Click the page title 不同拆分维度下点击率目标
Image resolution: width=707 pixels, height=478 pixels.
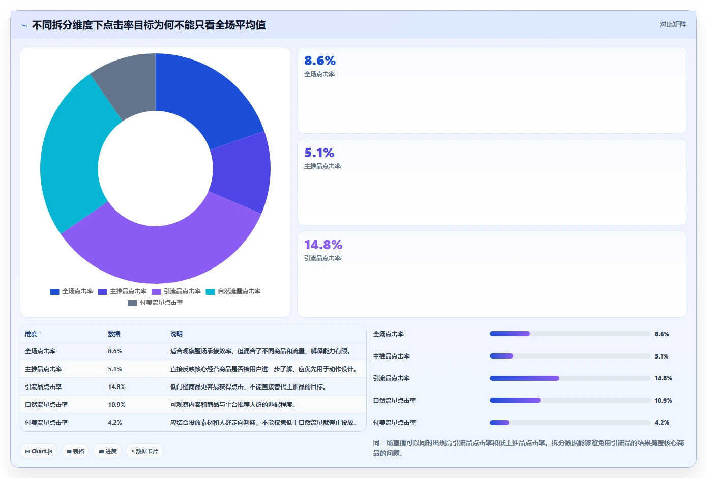pyautogui.click(x=149, y=25)
